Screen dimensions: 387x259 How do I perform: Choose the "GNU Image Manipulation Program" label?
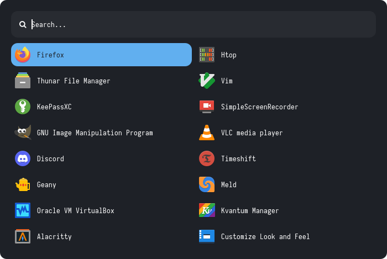[x=95, y=133]
